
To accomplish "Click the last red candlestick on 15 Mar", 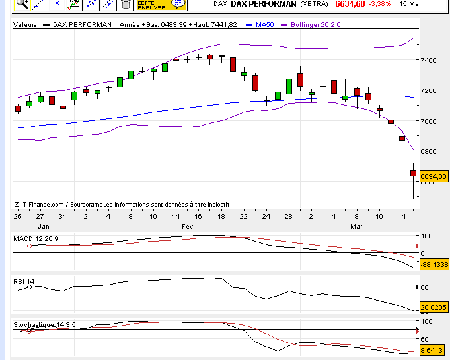I will pos(413,174).
